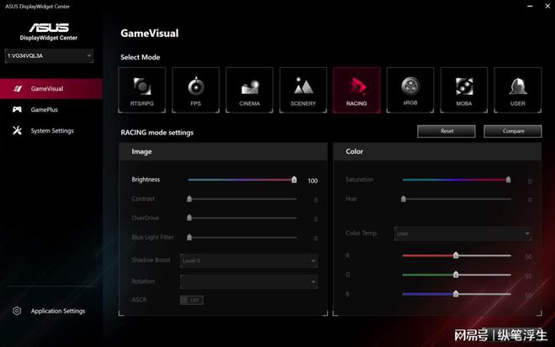The image size is (555, 347).
Task: Open GamePlus in the sidebar
Action: click(45, 109)
